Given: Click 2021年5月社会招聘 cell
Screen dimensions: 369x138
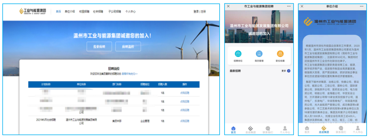Looking at the screenshot, I should pyautogui.click(x=46, y=120).
